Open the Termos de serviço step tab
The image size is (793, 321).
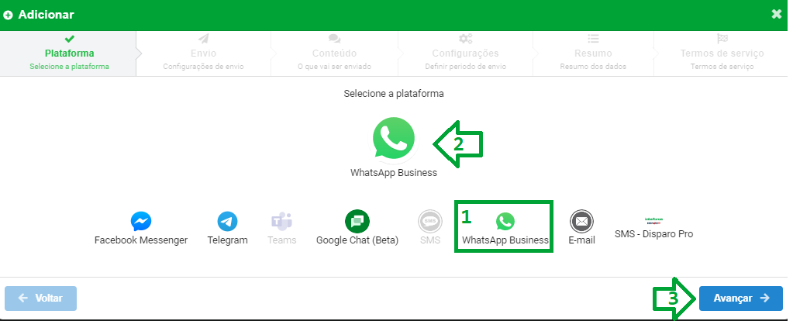(x=722, y=53)
